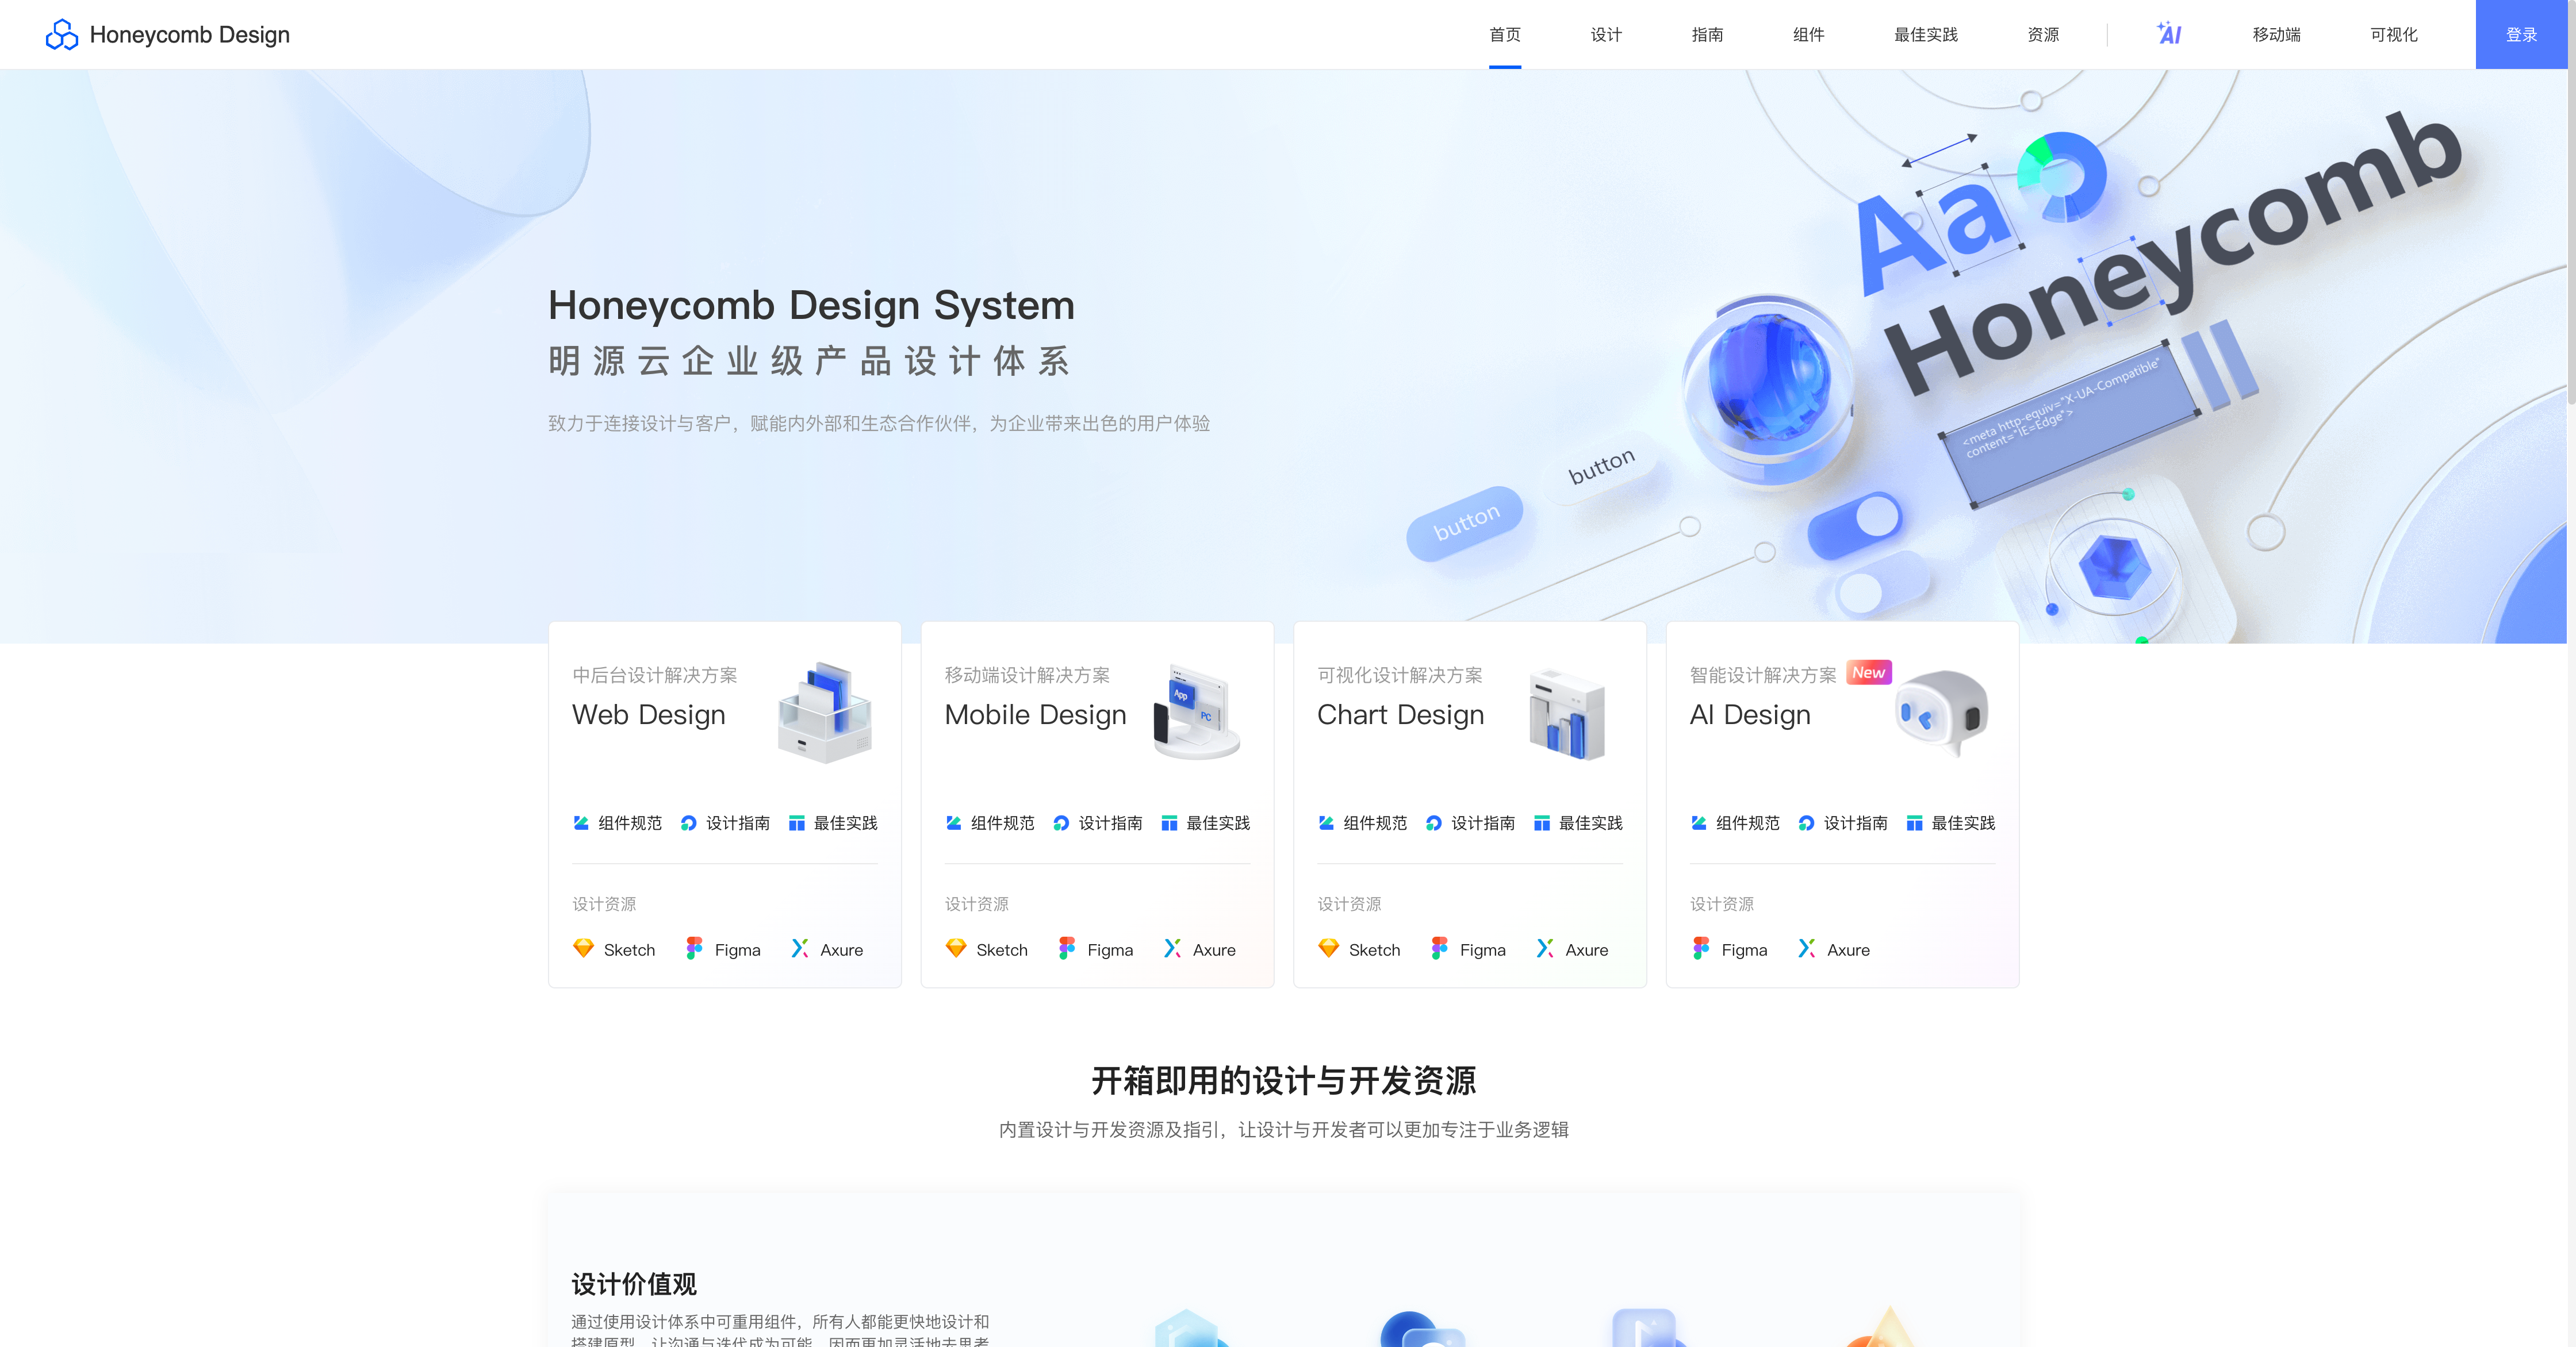Click Figma icon in Mobile Design card
The height and width of the screenshot is (1347, 2576).
point(1067,948)
